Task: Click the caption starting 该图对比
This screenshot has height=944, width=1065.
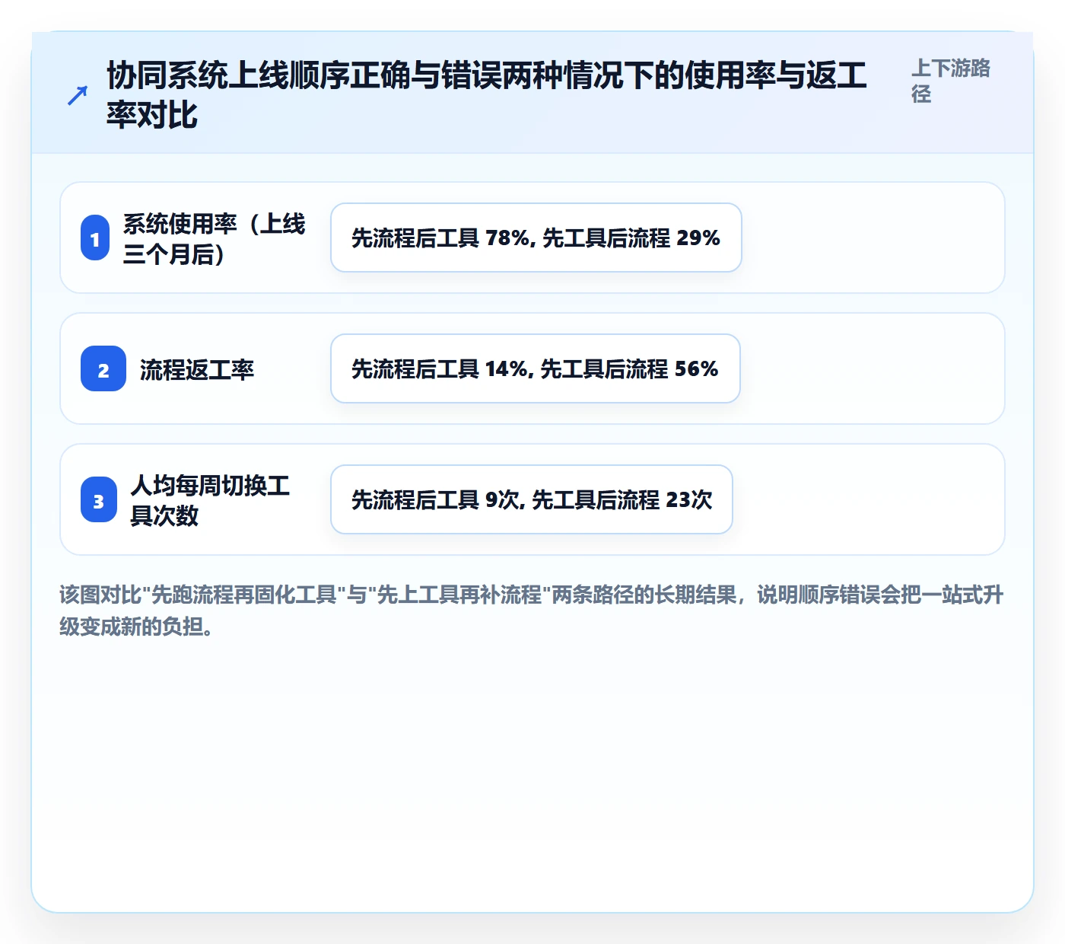Action: (x=532, y=611)
